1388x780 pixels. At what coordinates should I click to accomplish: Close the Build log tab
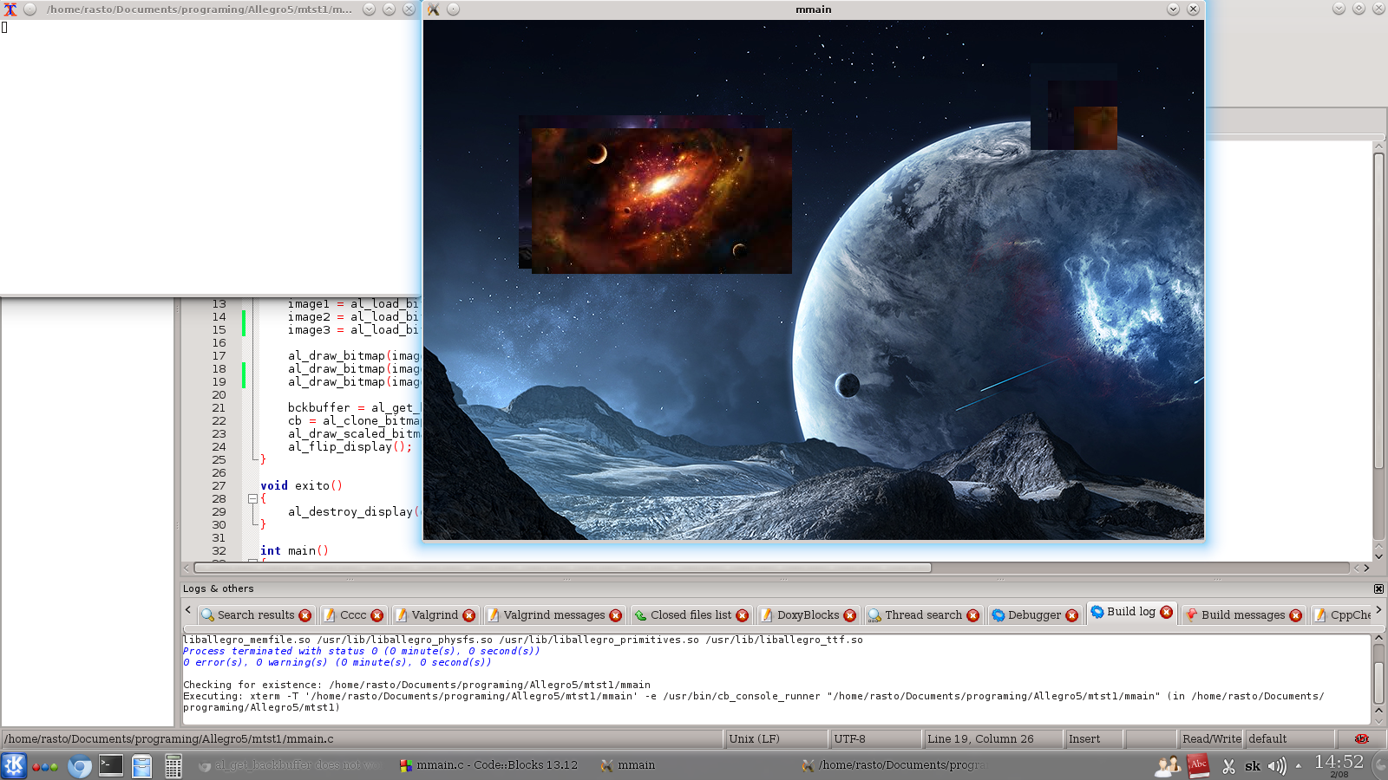pyautogui.click(x=1166, y=612)
